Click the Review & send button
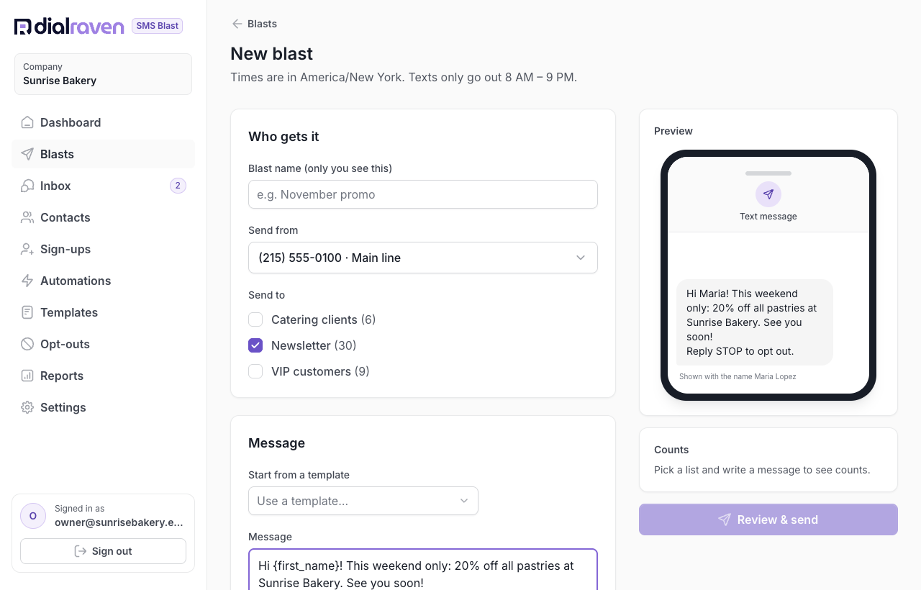The image size is (921, 590). tap(768, 519)
